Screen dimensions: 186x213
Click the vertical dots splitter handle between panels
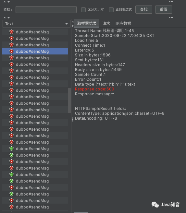(x=73, y=120)
